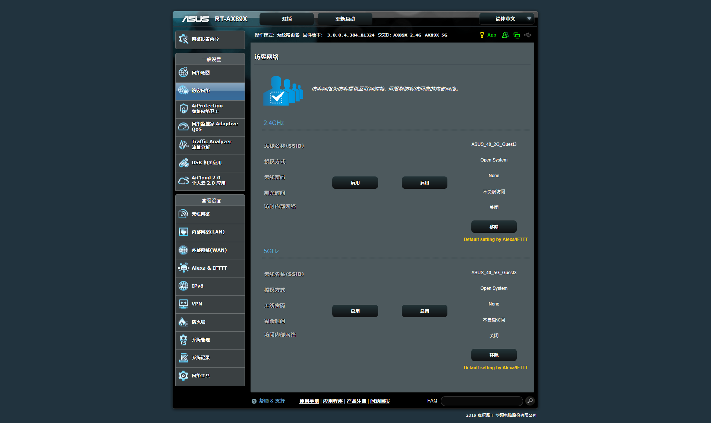Click the FAQ search magnifier icon

(x=530, y=401)
